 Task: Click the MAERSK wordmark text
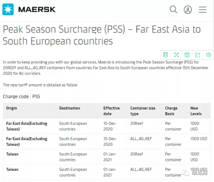coord(37,9)
